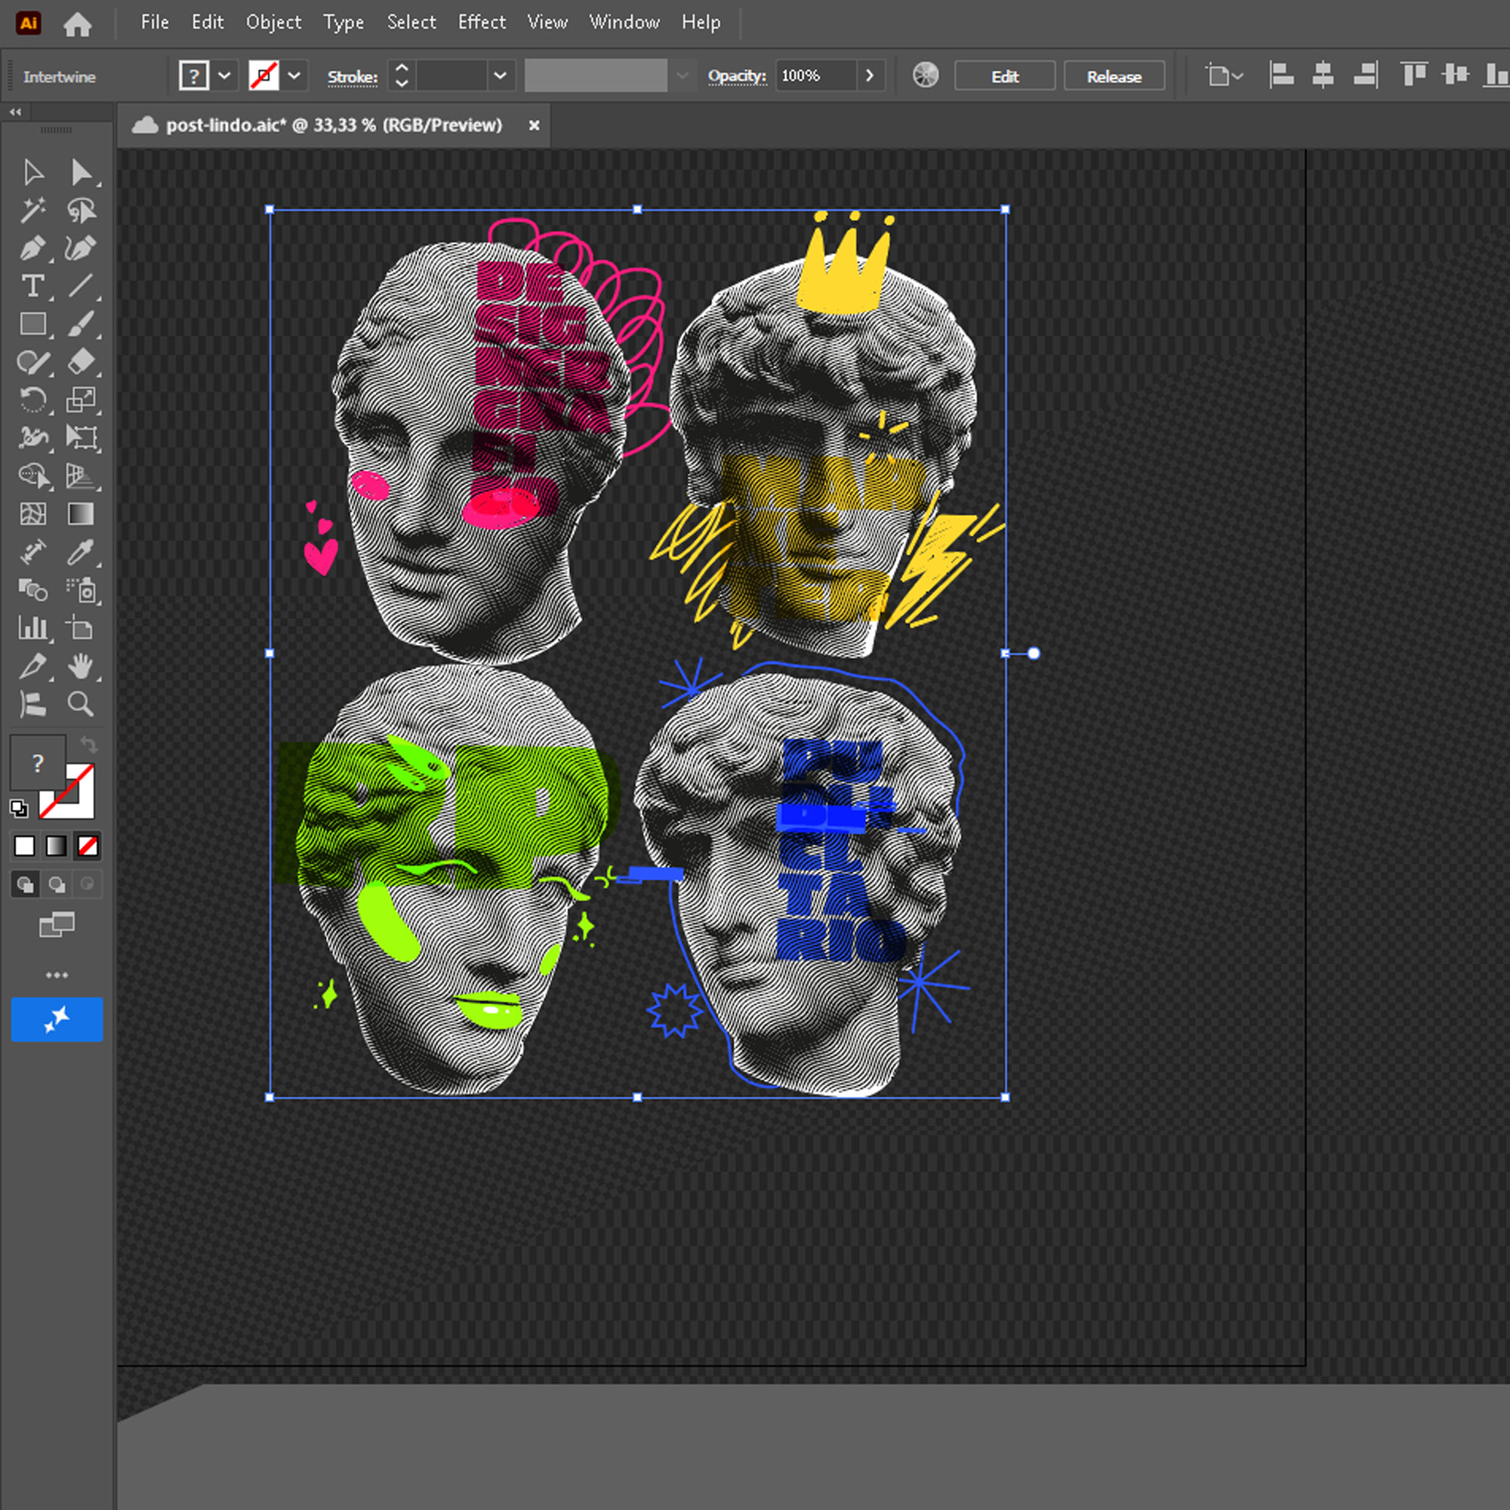
Task: Select the Magic Wand tool
Action: 32,209
